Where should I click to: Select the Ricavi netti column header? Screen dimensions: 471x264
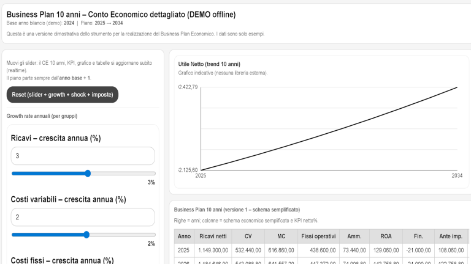[212, 237]
